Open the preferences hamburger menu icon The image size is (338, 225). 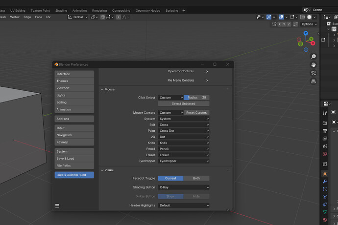click(x=57, y=205)
